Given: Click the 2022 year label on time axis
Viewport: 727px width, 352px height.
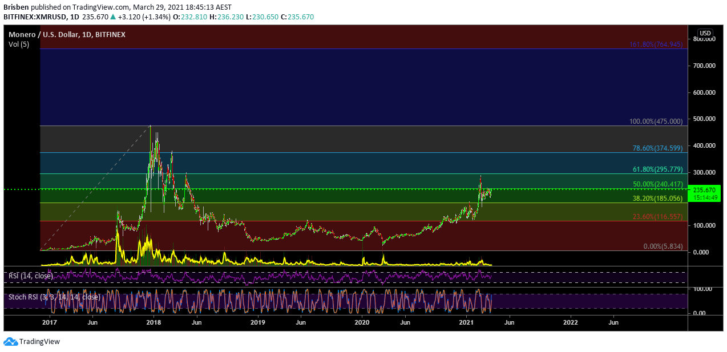Looking at the screenshot, I should click(x=571, y=322).
